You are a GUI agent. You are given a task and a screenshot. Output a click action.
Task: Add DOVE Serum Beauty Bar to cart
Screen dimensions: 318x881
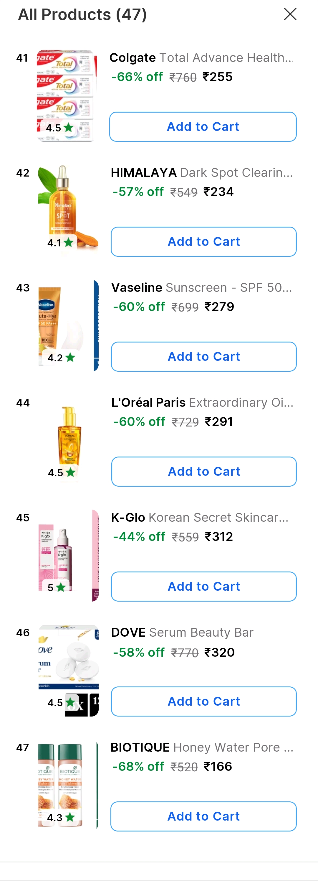(x=203, y=701)
